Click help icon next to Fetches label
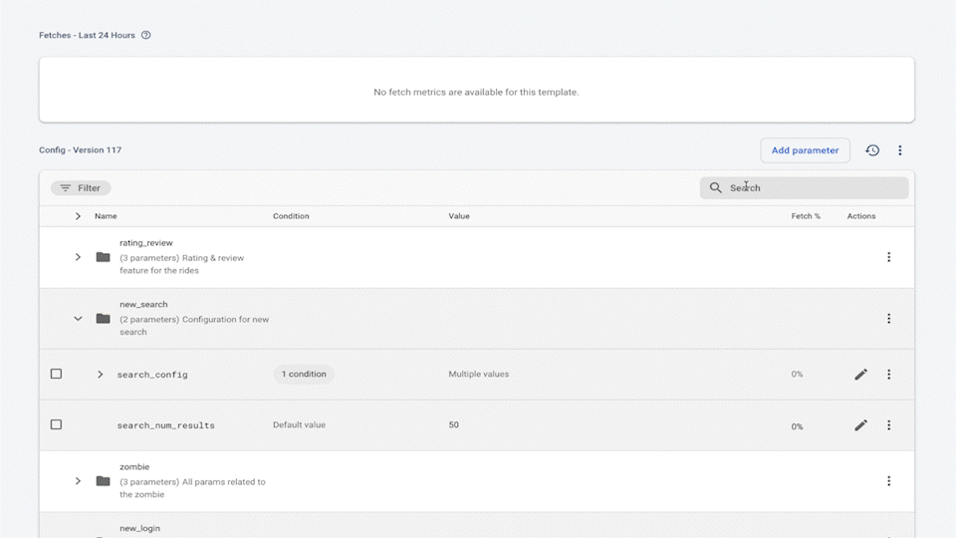This screenshot has width=956, height=538. tap(146, 35)
